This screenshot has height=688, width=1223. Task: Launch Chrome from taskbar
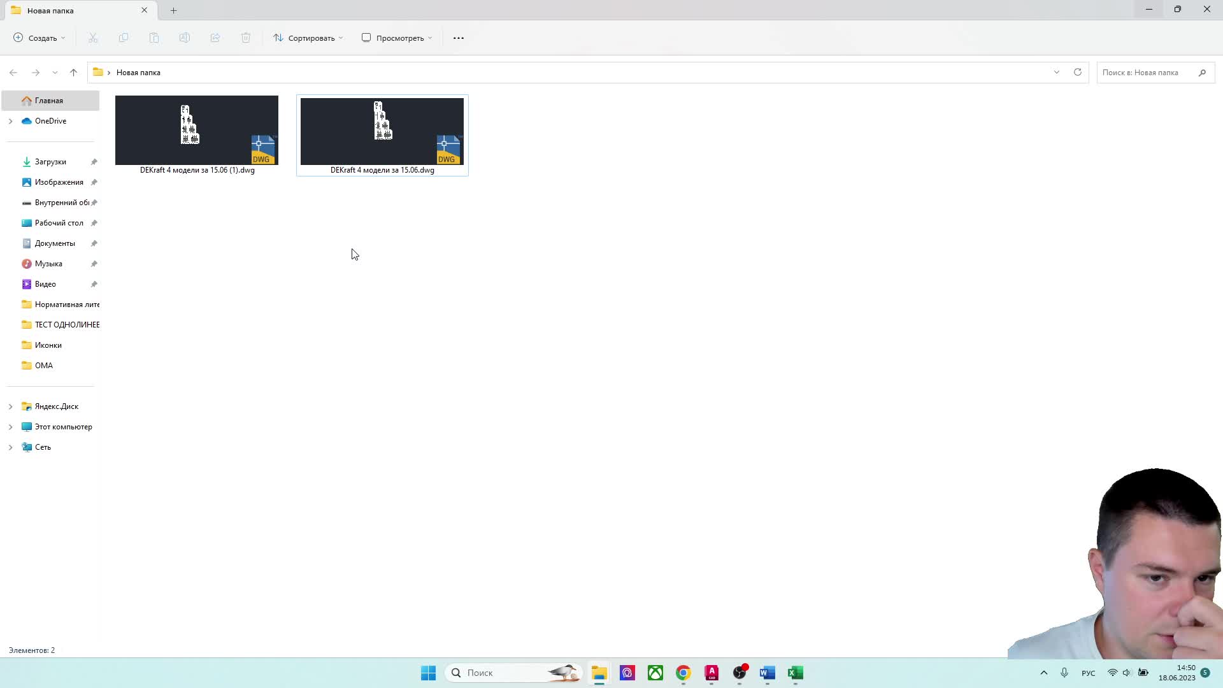click(x=683, y=673)
